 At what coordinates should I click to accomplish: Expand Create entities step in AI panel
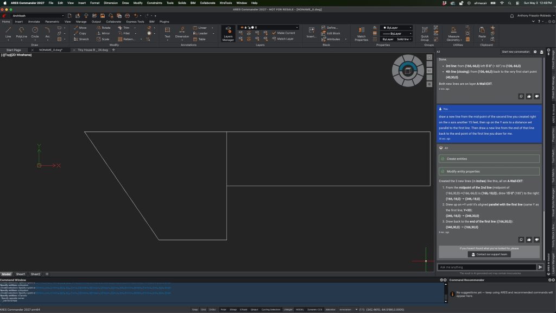(489, 159)
